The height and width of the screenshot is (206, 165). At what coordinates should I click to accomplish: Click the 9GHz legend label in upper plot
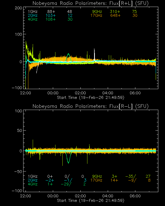[x=97, y=12]
